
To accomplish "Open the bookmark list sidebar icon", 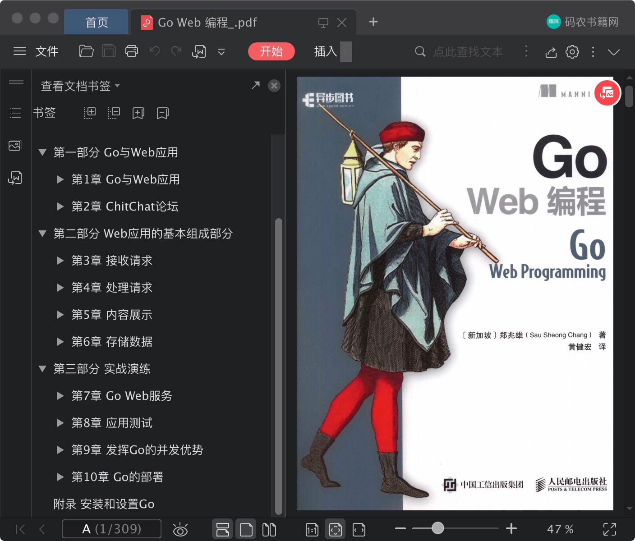I will point(15,113).
